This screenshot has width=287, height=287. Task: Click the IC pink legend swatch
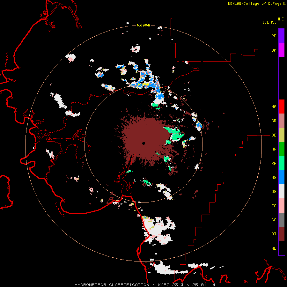click(282, 206)
